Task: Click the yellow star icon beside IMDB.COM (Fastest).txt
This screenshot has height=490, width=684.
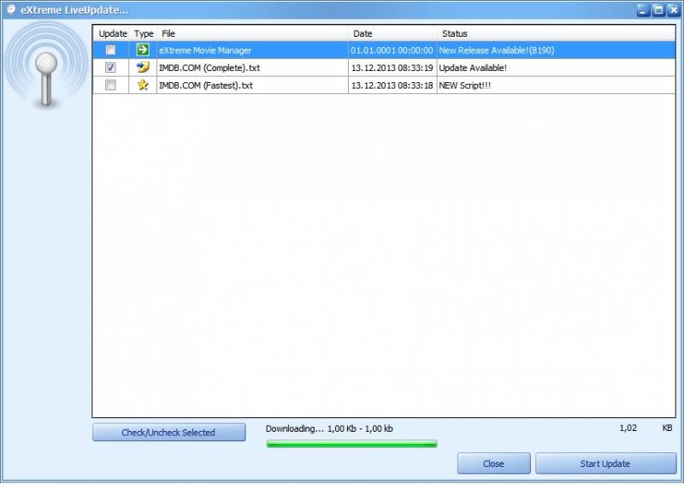Action: coord(143,85)
